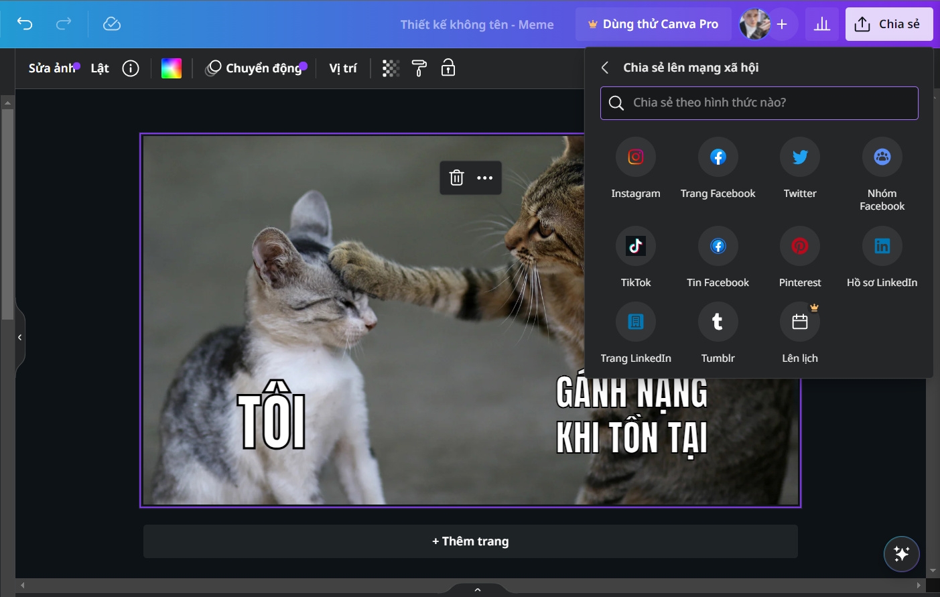Go back from the social sharing panel
Viewport: 940px width, 597px height.
pyautogui.click(x=604, y=67)
